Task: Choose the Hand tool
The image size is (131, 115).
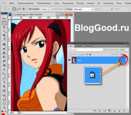Action: [x=4, y=103]
